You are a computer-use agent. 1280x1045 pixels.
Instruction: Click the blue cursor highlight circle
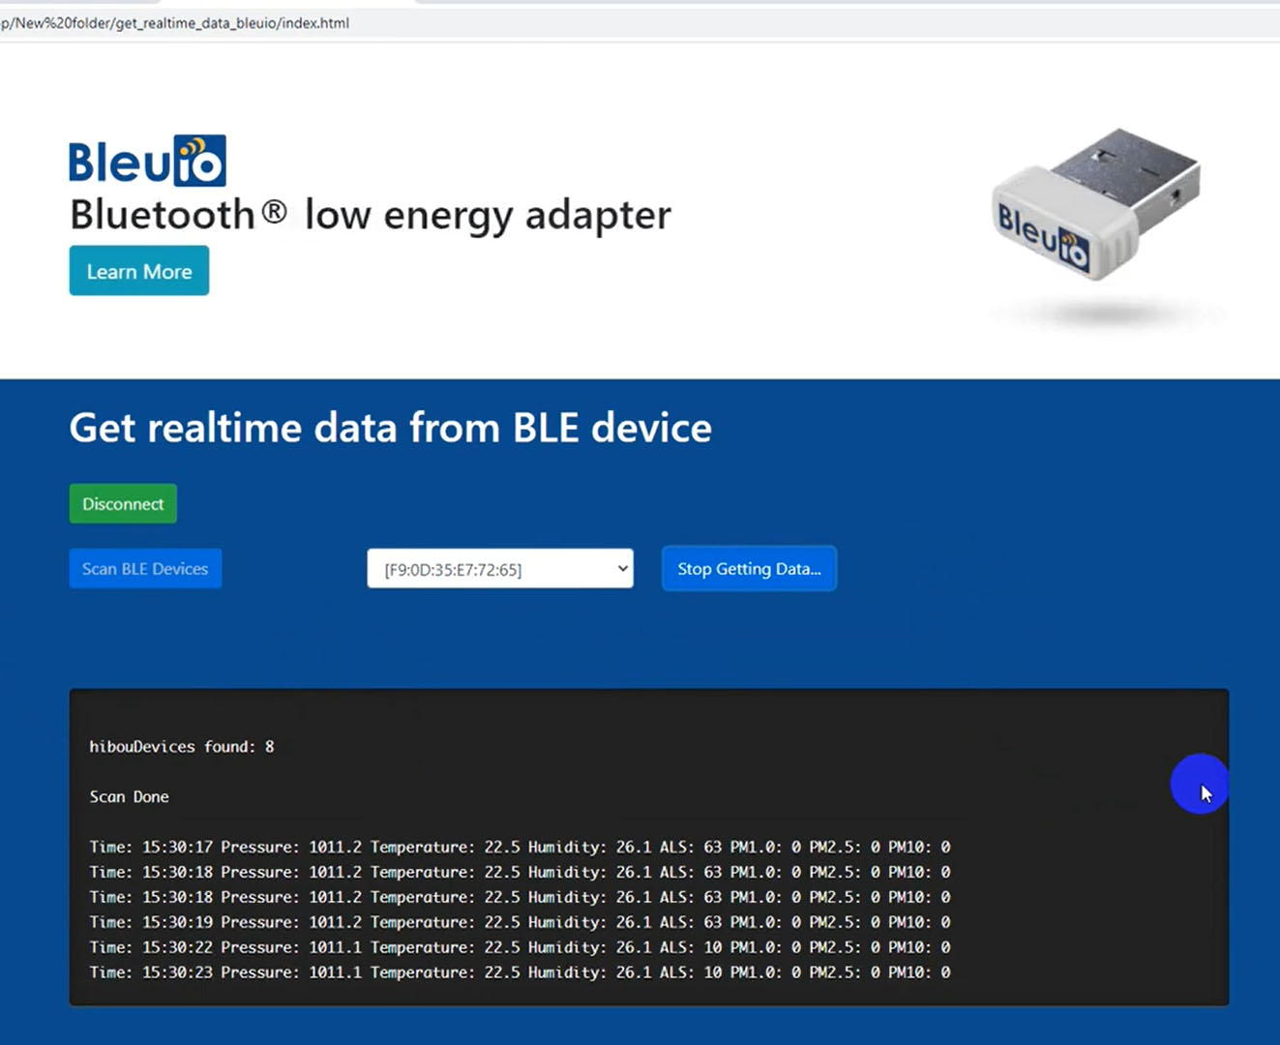pos(1200,784)
